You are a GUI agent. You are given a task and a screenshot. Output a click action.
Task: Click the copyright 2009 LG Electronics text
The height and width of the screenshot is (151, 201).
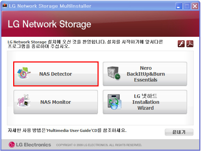click(x=99, y=145)
